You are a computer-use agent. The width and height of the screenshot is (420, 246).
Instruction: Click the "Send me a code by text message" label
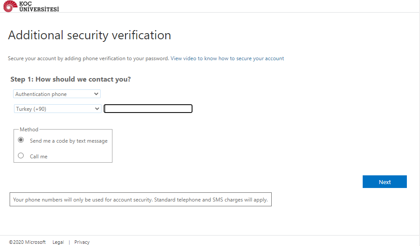click(x=68, y=141)
